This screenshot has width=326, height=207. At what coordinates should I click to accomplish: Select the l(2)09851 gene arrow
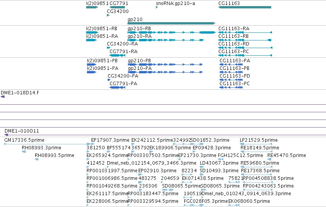click(92, 7)
